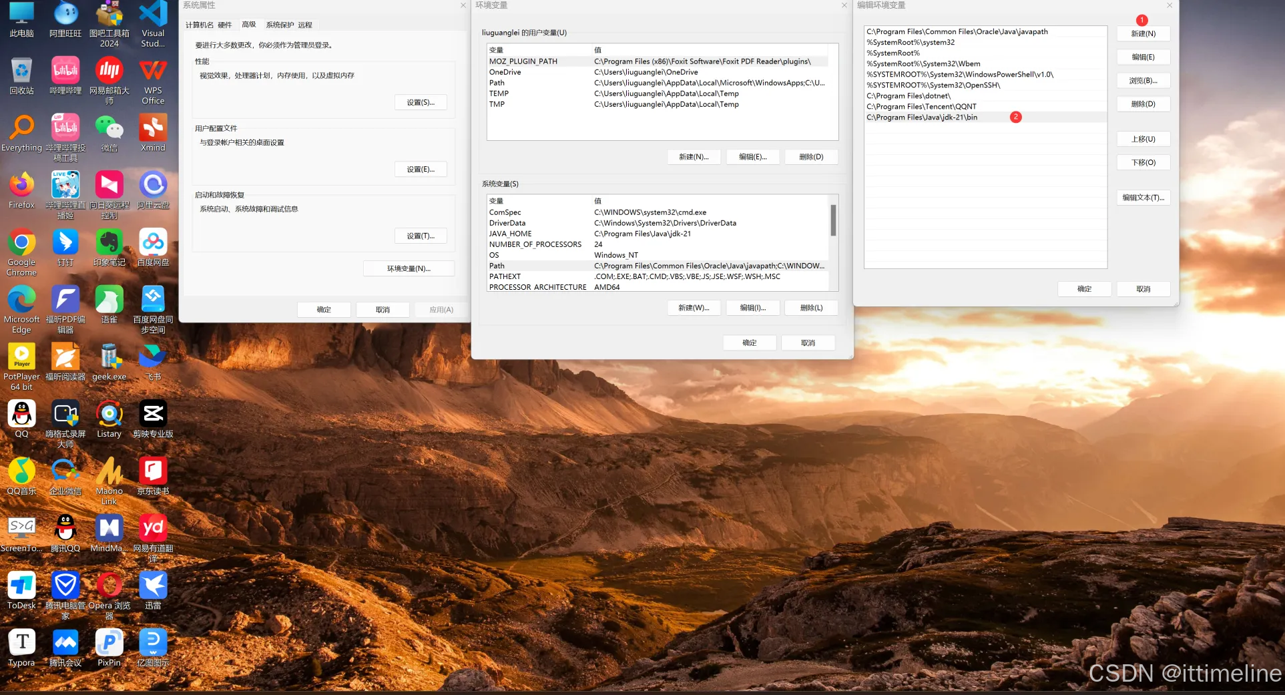1285x695 pixels.
Task: Open the QQ音乐 icon
Action: (x=21, y=476)
